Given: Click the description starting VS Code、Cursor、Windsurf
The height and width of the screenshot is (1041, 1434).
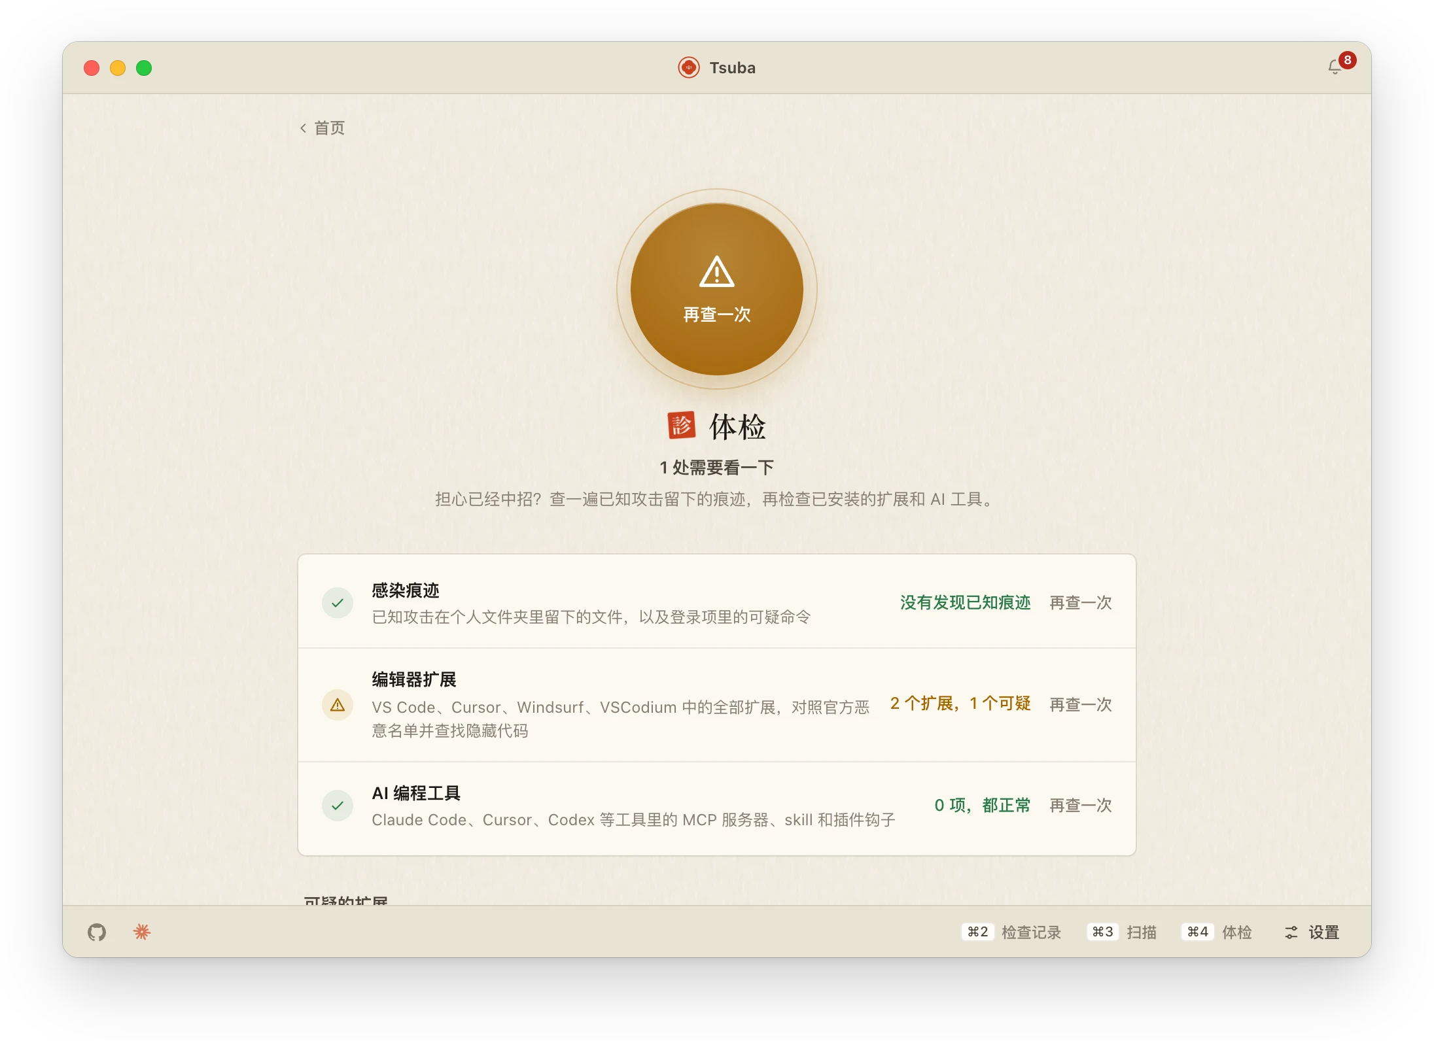Looking at the screenshot, I should [620, 719].
